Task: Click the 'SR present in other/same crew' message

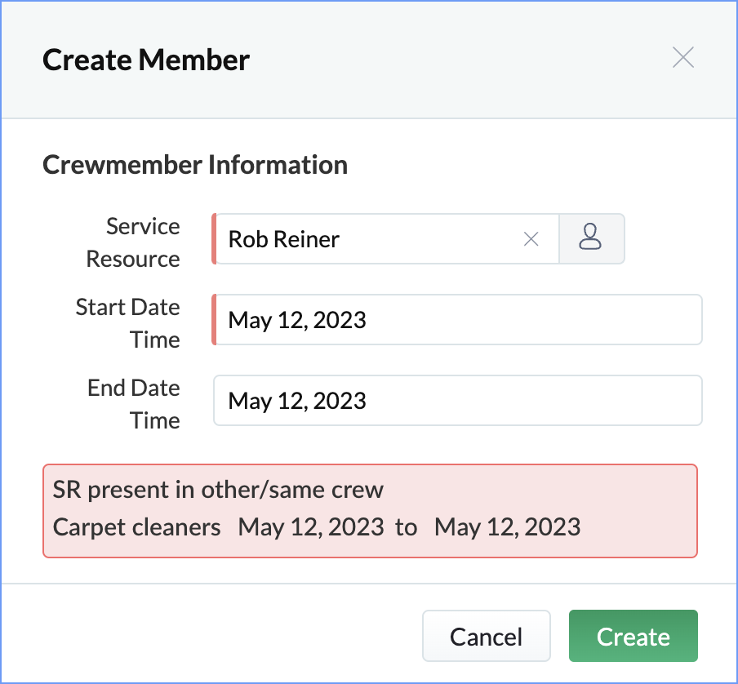Action: (x=218, y=490)
